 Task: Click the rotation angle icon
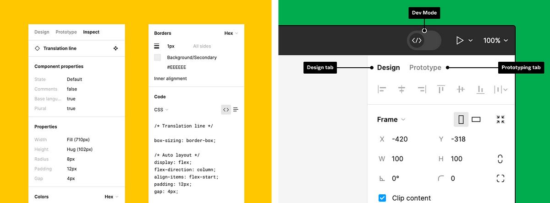[382, 179]
